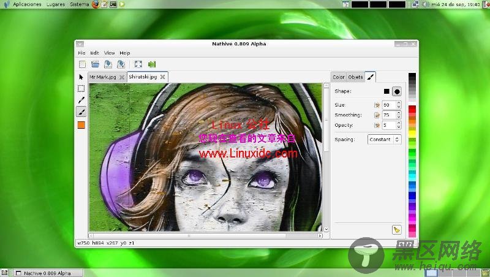Click the green exit arrow toolbar icon
This screenshot has height=277, width=490.
[x=152, y=64]
